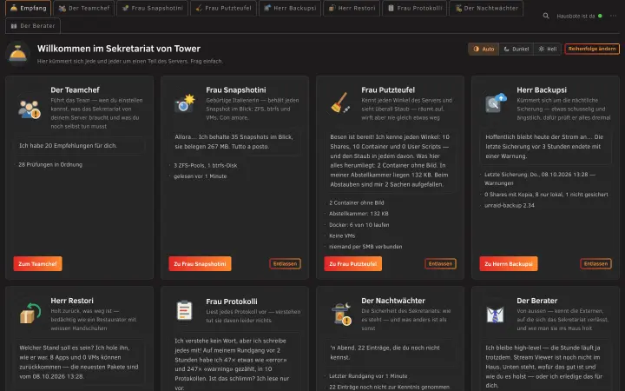This screenshot has width=625, height=391.
Task: Open the Frau Putzteufel tab
Action: click(223, 8)
